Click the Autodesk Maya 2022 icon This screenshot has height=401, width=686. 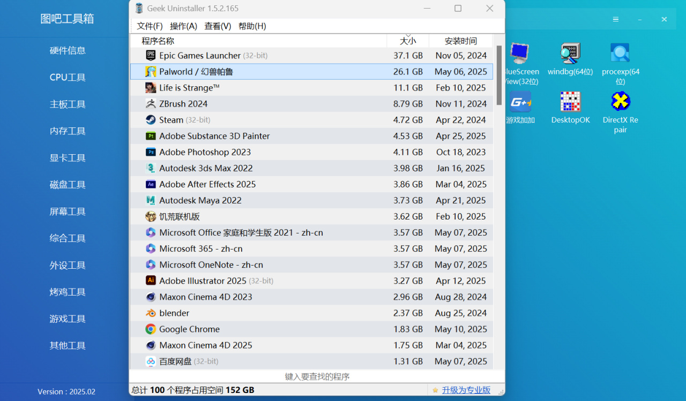tap(151, 200)
